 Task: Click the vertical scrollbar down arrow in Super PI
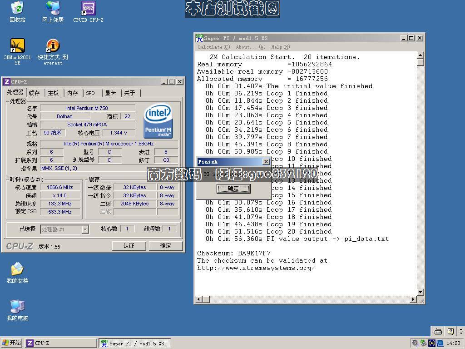[x=420, y=292]
